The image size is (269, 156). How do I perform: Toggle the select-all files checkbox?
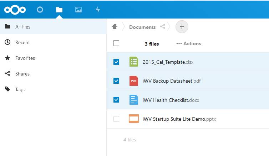coord(116,43)
